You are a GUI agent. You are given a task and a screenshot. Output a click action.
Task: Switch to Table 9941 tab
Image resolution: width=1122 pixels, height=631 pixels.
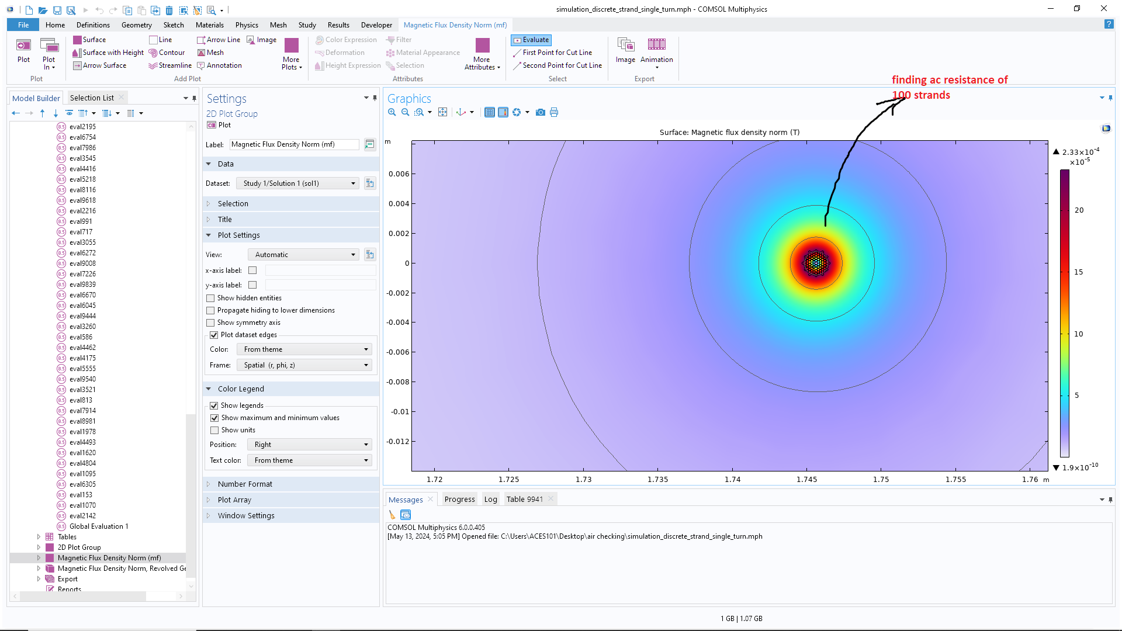click(524, 499)
